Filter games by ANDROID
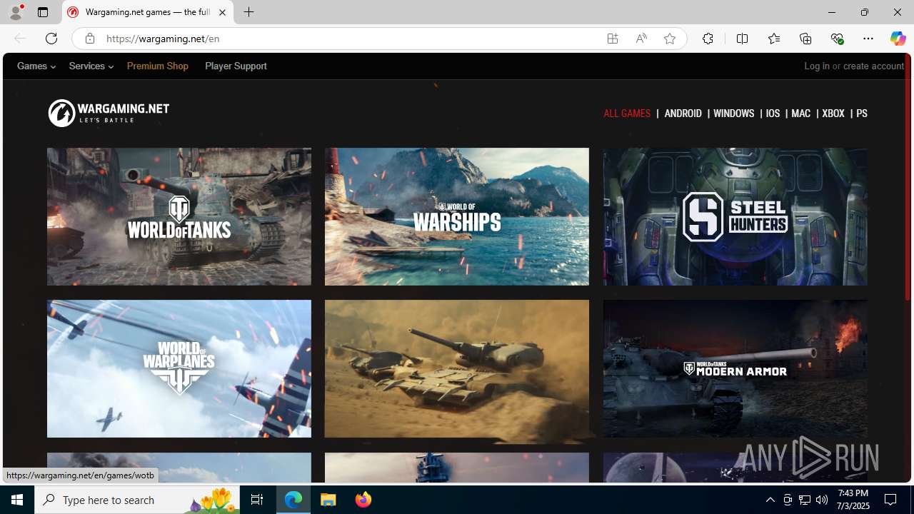The image size is (914, 514). (683, 114)
